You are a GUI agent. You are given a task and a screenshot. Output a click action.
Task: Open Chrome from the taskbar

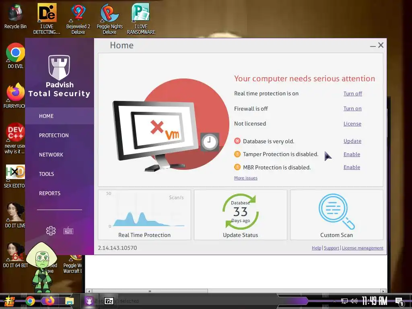point(30,301)
